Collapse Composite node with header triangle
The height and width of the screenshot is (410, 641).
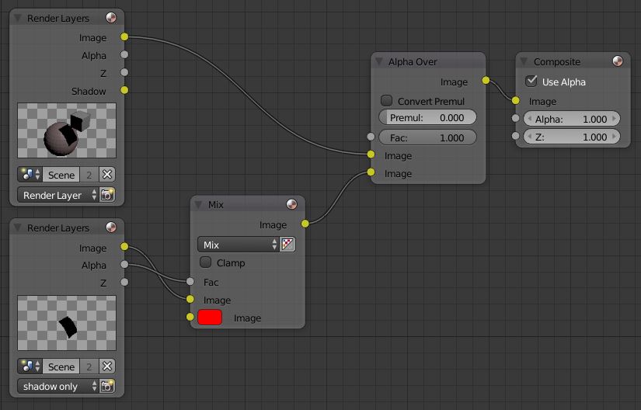coord(524,61)
